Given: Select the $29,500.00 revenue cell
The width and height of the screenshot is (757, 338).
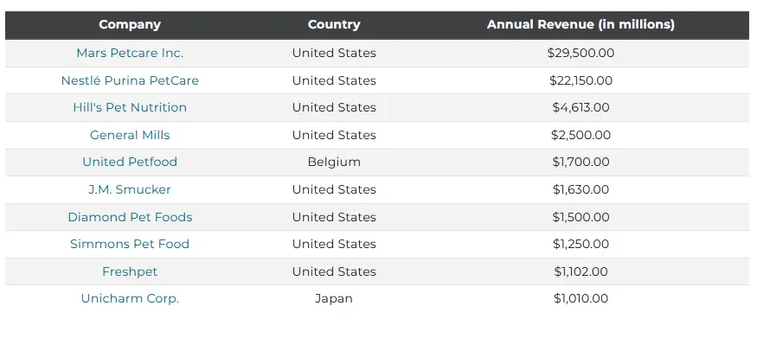Looking at the screenshot, I should [x=581, y=53].
